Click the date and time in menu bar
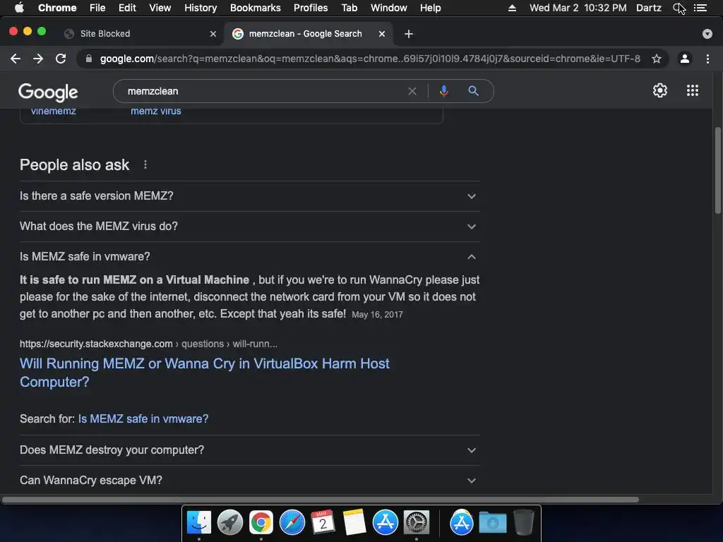 578,8
